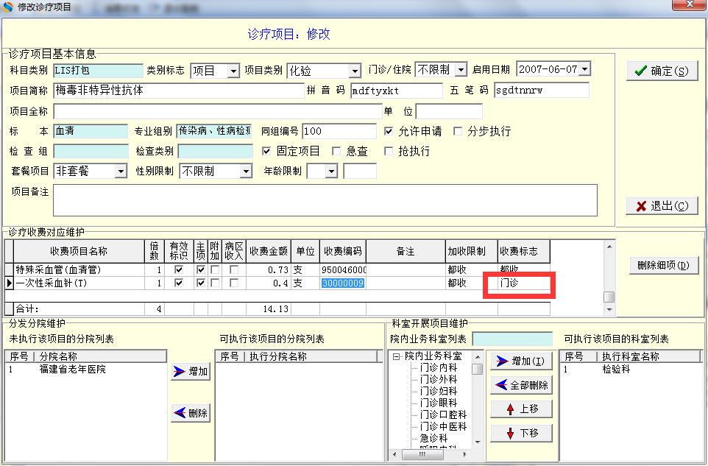Click department tree horizontal scrollbar thumb
This screenshot has height=466, width=708.
click(422, 454)
